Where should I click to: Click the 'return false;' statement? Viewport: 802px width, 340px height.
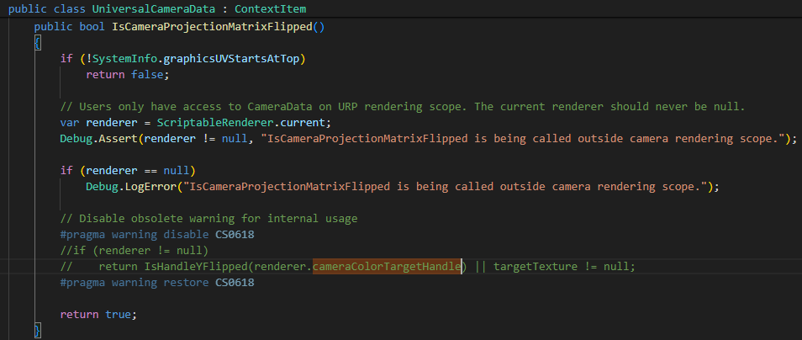127,74
